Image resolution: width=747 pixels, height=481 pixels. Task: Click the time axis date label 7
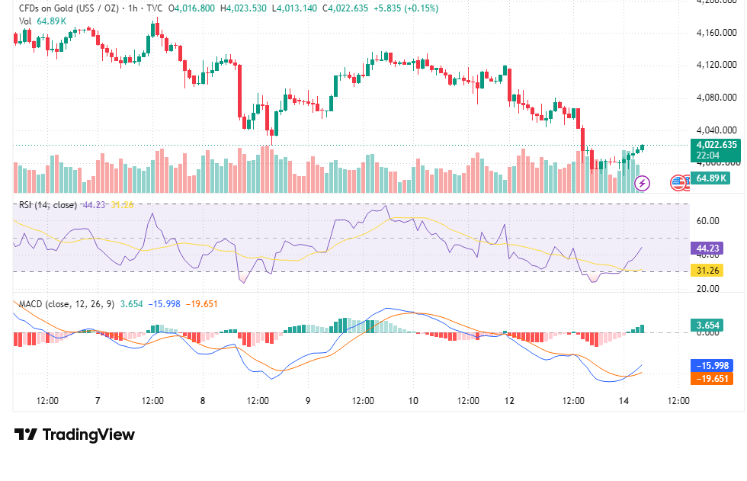[98, 400]
